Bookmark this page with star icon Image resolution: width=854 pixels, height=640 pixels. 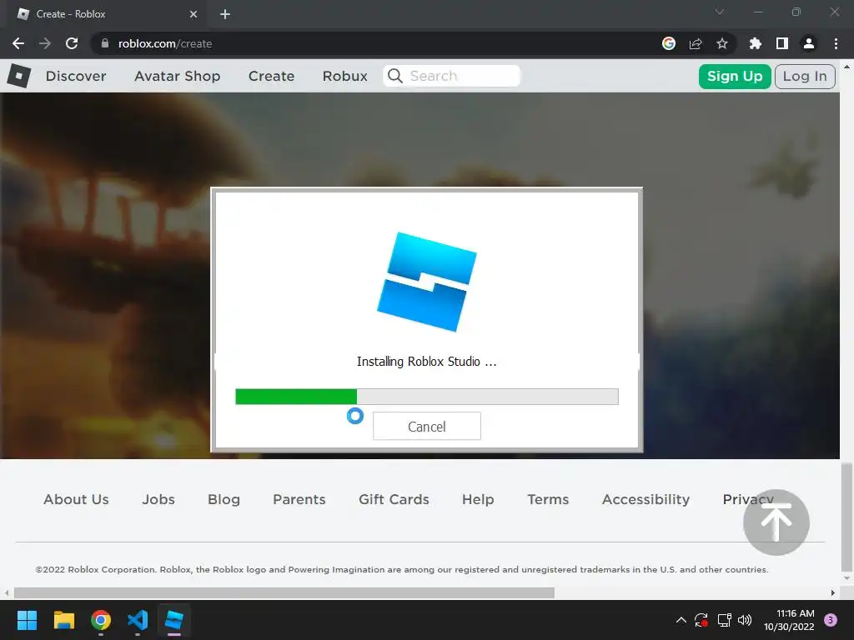(x=722, y=43)
